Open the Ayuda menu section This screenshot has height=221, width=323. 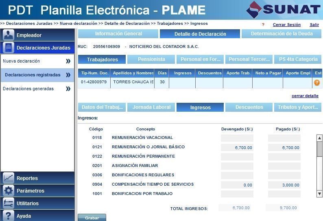[x=37, y=215]
